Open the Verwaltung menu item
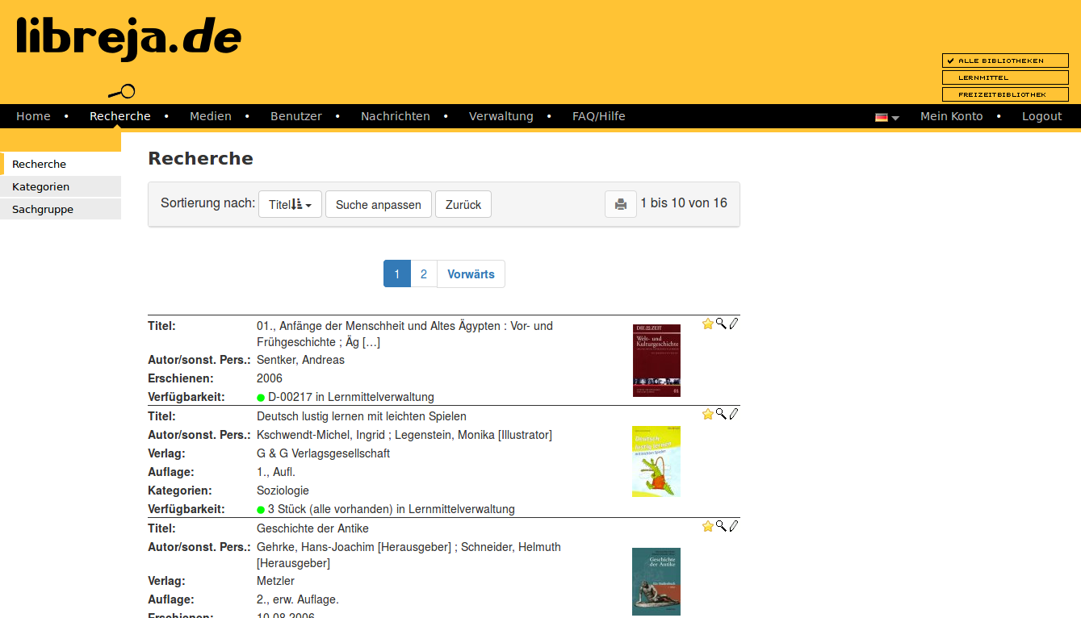The height and width of the screenshot is (618, 1081). pos(501,115)
